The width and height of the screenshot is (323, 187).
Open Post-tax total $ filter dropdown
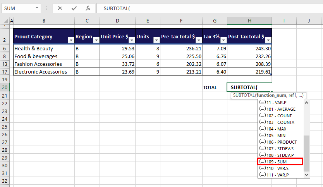click(268, 40)
